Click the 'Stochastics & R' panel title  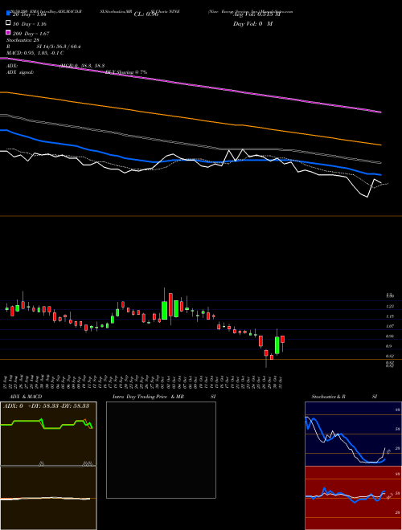point(329,397)
